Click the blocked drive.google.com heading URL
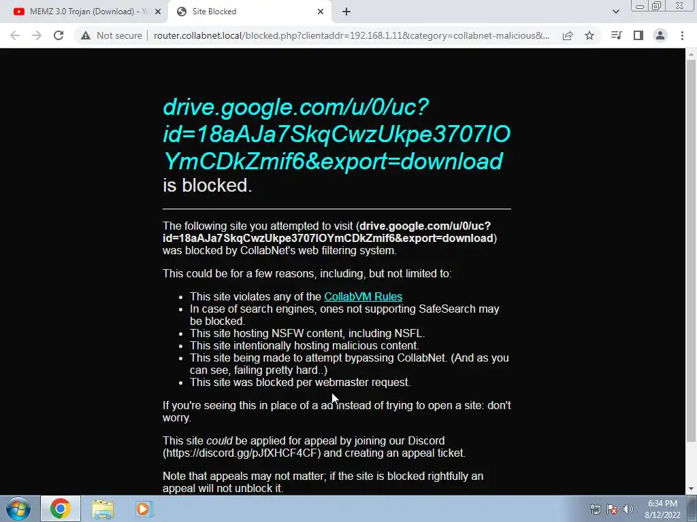Image resolution: width=697 pixels, height=522 pixels. [336, 134]
